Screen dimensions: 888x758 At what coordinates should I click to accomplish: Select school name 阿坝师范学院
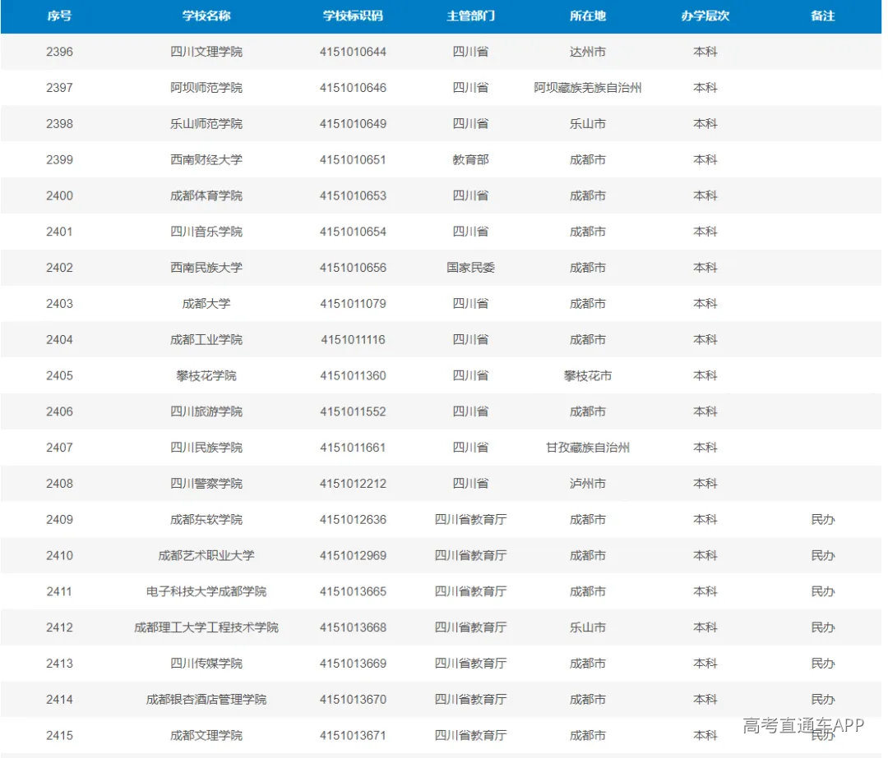pos(206,88)
